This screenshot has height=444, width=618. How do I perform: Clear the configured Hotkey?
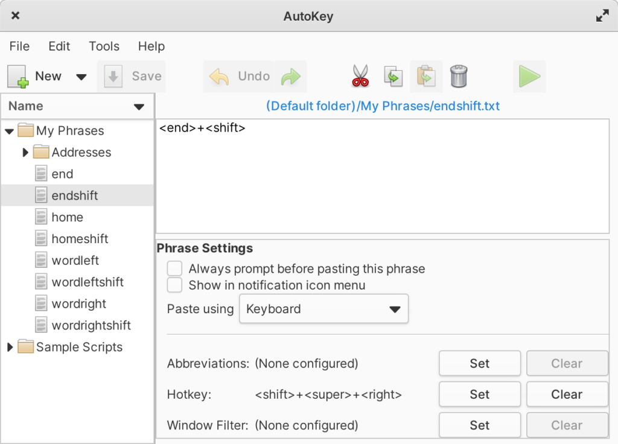[567, 395]
